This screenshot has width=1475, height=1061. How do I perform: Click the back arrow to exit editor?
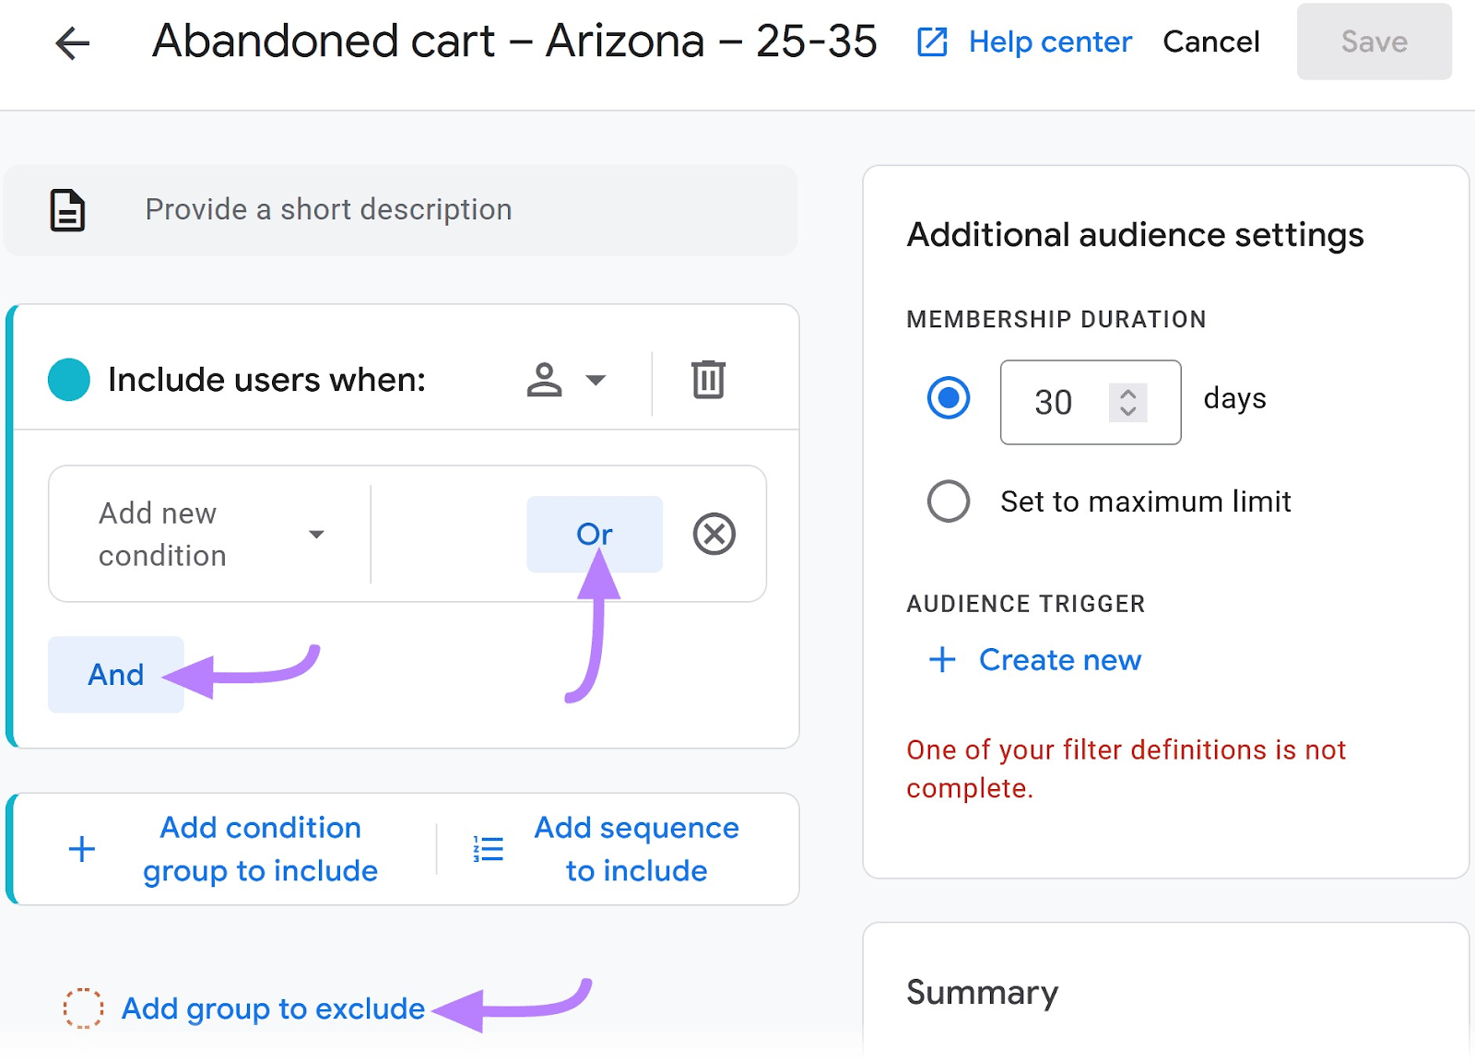(72, 42)
